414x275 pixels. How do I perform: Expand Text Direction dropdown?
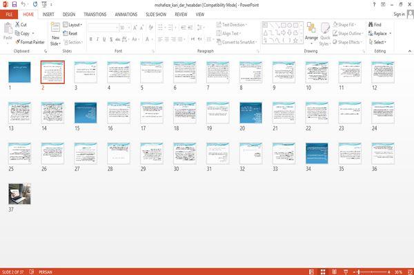232,25
